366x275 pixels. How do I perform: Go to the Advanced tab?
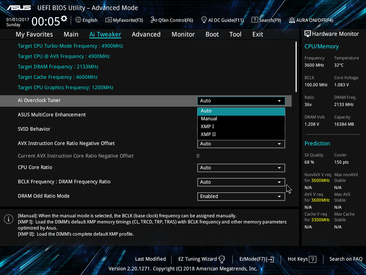[146, 34]
